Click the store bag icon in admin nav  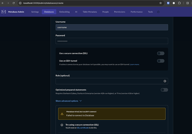[158, 12]
